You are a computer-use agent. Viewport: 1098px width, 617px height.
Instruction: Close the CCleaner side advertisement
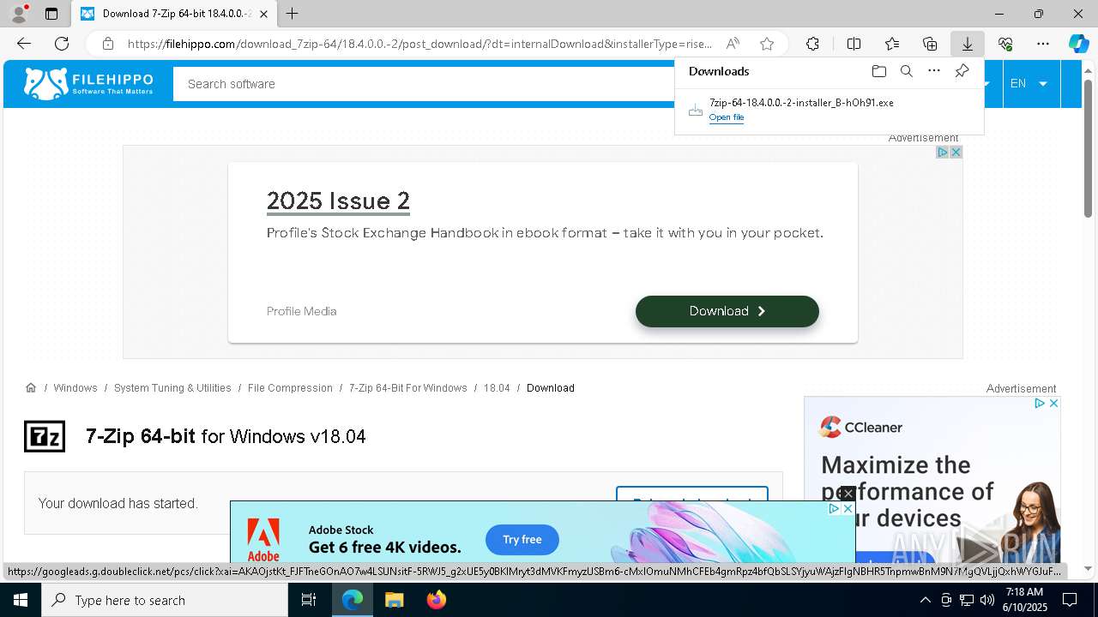(x=1053, y=403)
